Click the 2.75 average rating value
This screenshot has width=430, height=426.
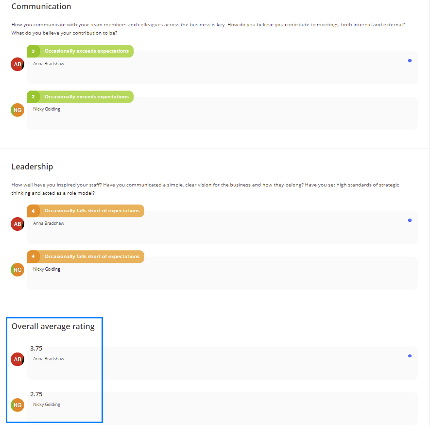(x=36, y=394)
